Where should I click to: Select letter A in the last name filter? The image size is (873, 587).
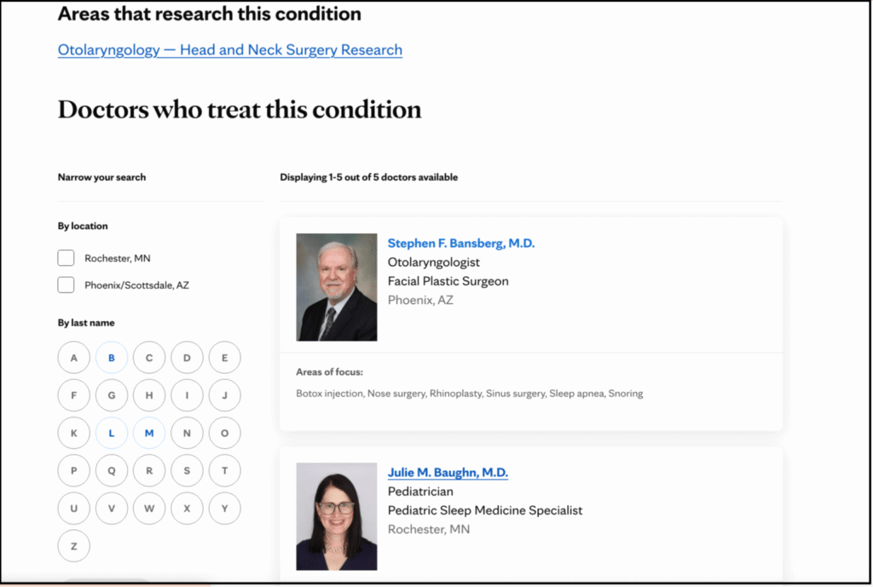[73, 357]
